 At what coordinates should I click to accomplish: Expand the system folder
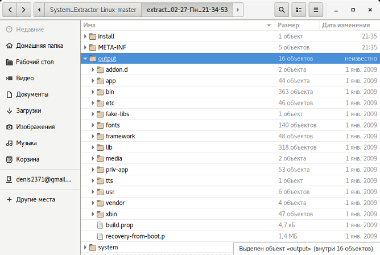point(85,247)
